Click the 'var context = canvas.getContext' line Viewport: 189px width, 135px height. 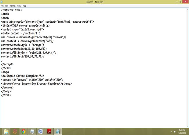click(27, 41)
